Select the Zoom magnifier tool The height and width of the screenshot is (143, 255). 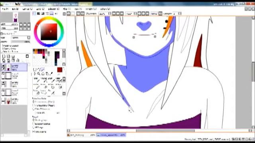(x=39, y=74)
